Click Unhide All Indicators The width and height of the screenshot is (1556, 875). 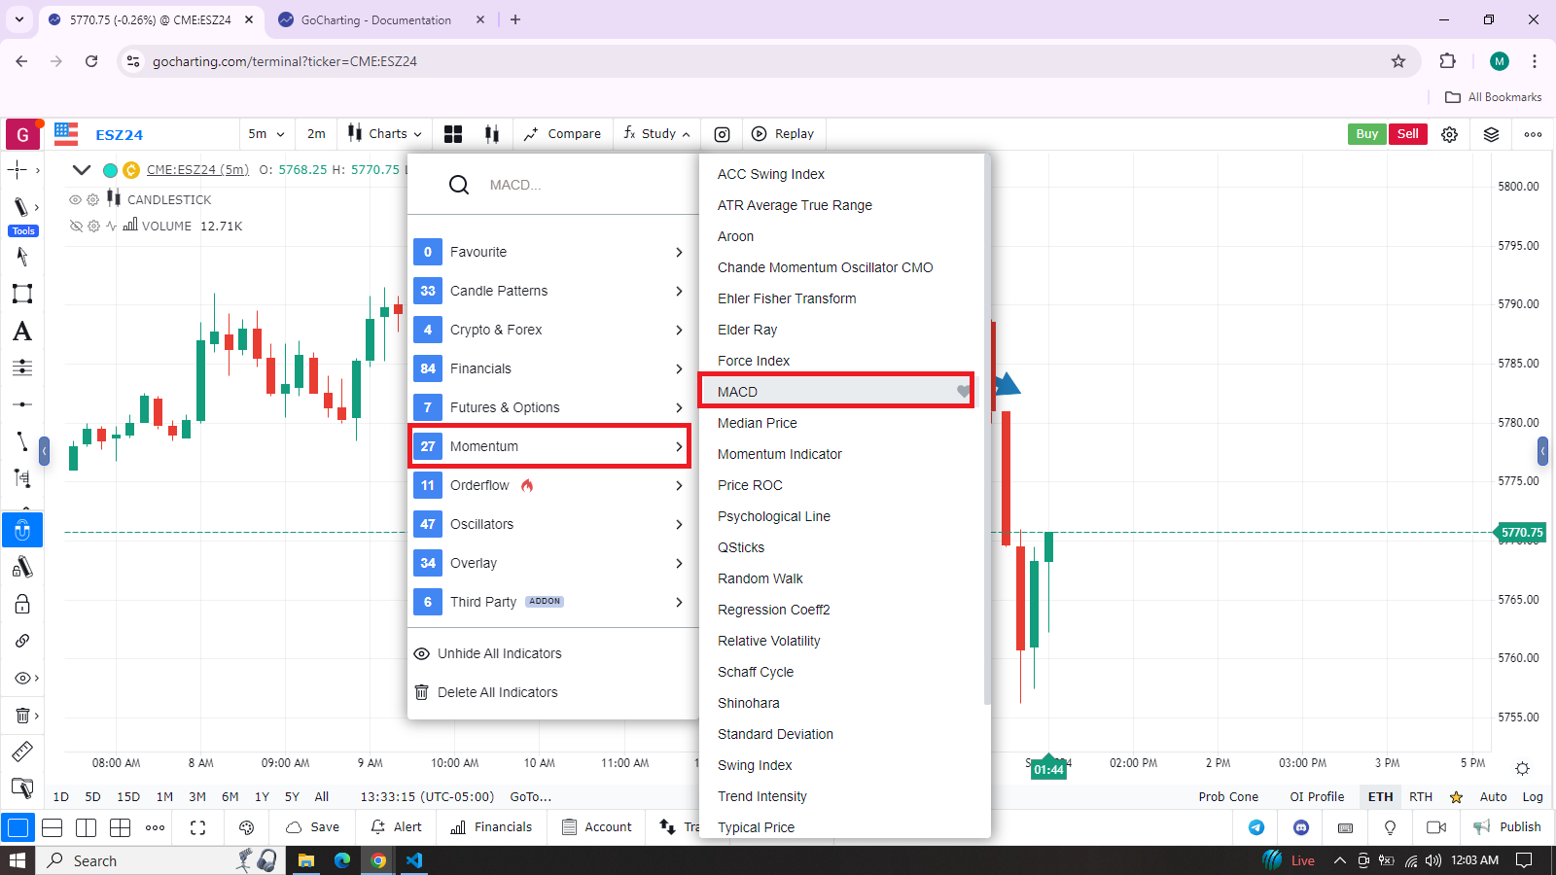pyautogui.click(x=488, y=653)
